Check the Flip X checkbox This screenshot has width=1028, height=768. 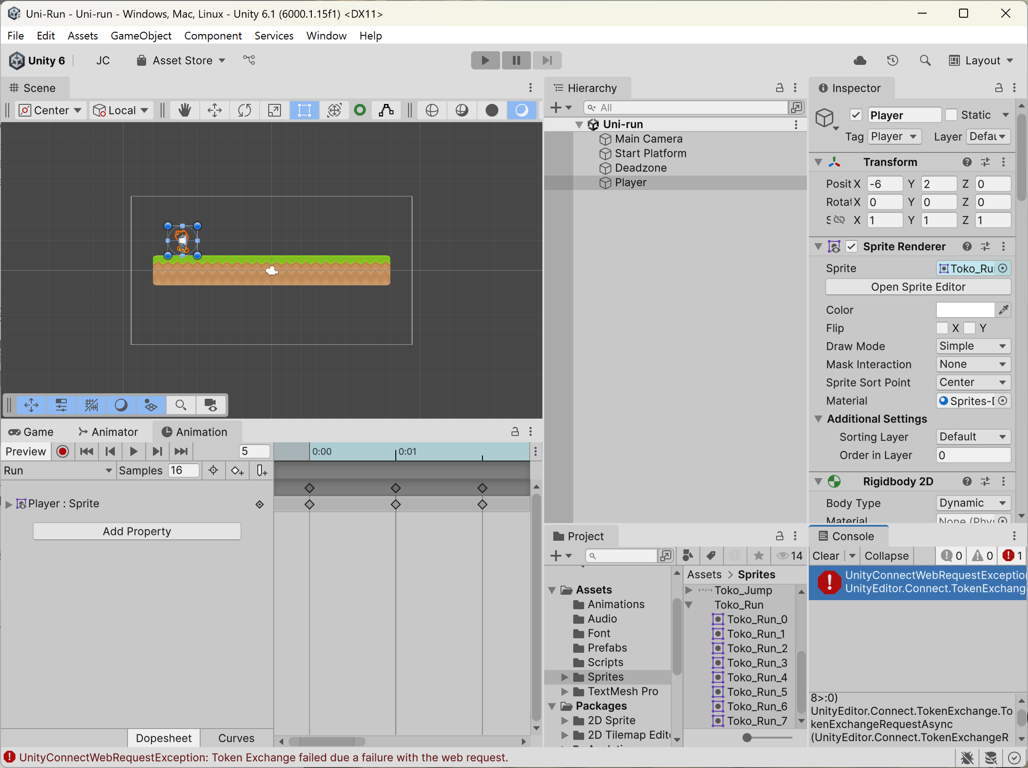[x=942, y=328]
